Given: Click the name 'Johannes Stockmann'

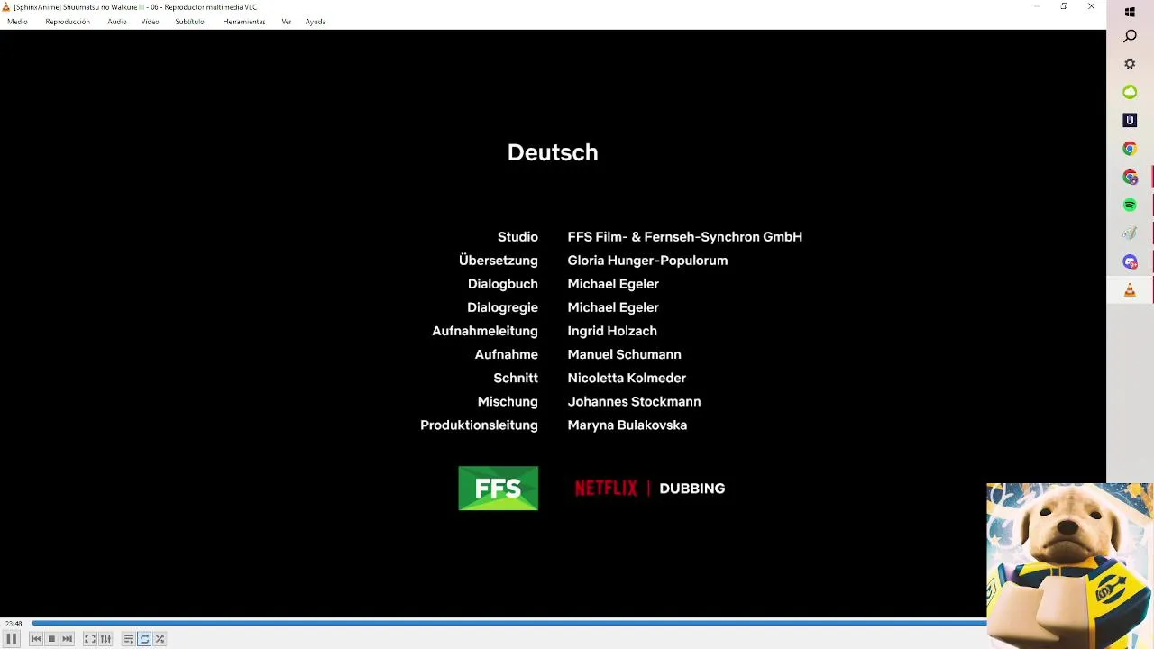Looking at the screenshot, I should click(x=634, y=401).
